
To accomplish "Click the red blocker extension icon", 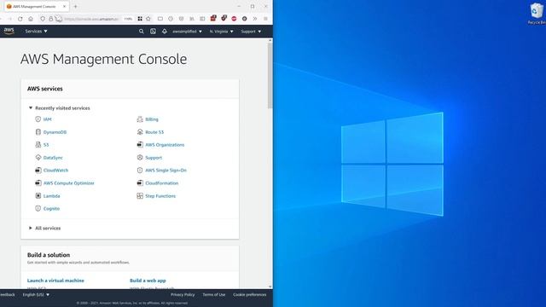I will point(234,19).
